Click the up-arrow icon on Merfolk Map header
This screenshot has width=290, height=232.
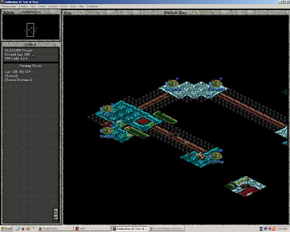pos(70,13)
